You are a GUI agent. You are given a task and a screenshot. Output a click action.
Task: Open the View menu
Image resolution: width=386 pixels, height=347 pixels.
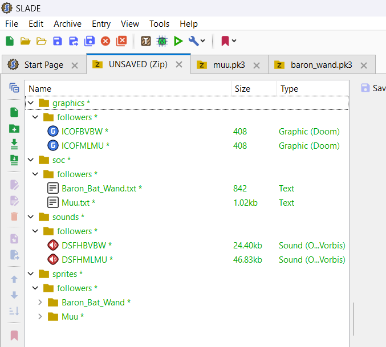point(130,24)
